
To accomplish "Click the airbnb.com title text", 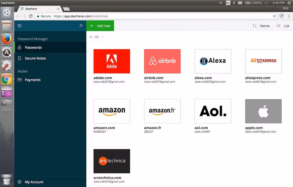I will (x=153, y=78).
